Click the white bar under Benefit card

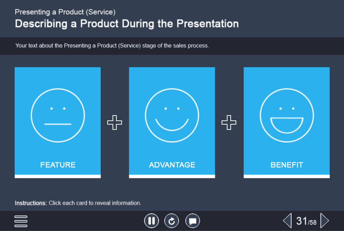287,176
